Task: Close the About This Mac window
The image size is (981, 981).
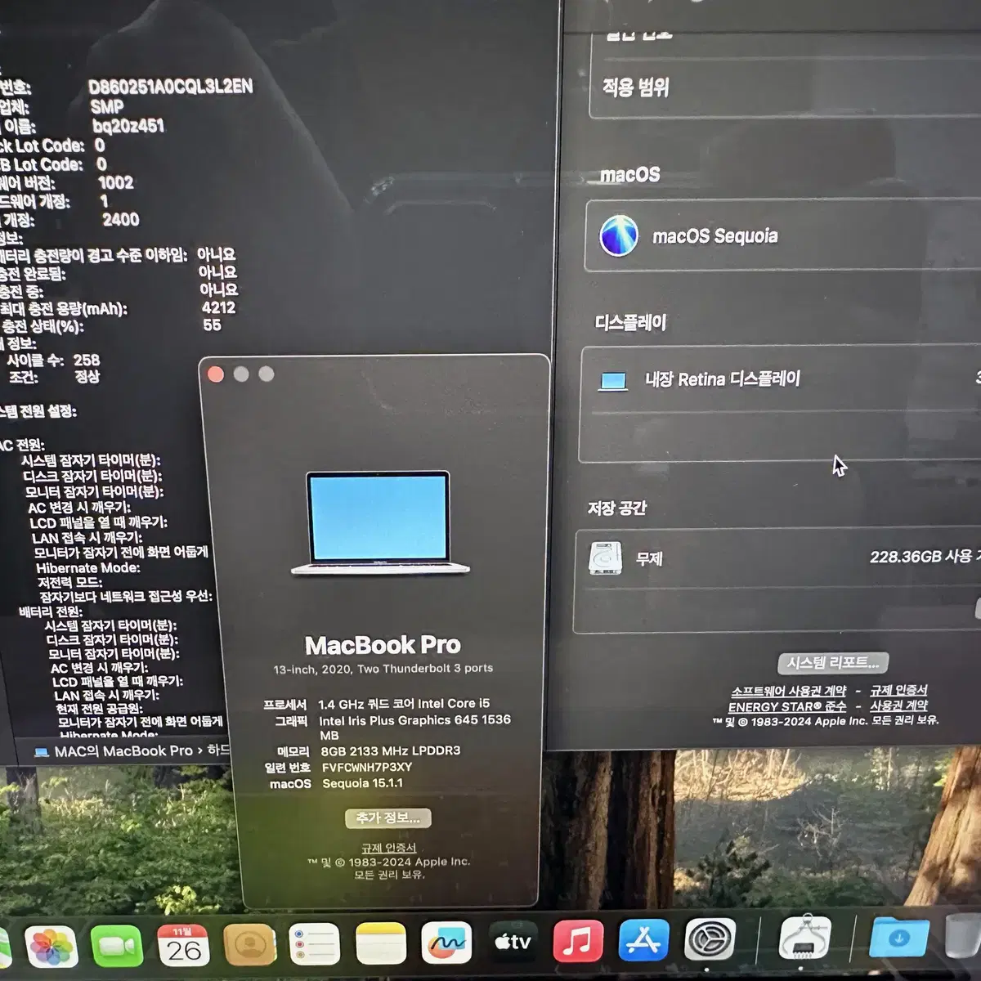Action: 216,374
